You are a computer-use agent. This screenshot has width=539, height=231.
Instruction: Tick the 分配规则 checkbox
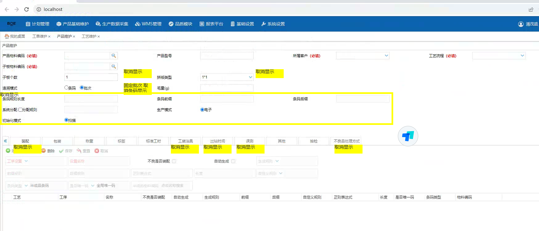pos(20,110)
